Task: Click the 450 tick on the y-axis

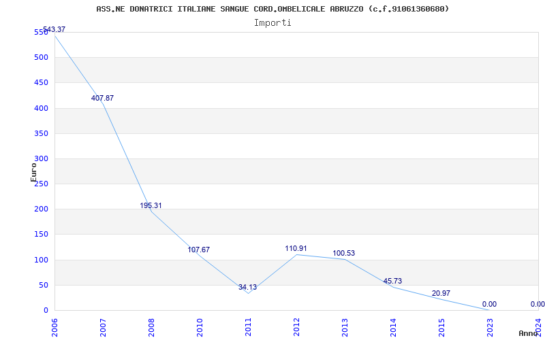Action: (x=41, y=82)
